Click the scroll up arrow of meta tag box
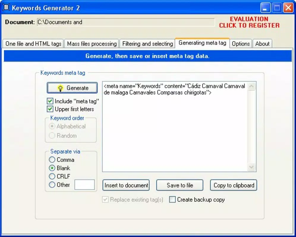This screenshot has width=296, height=237. [x=251, y=87]
